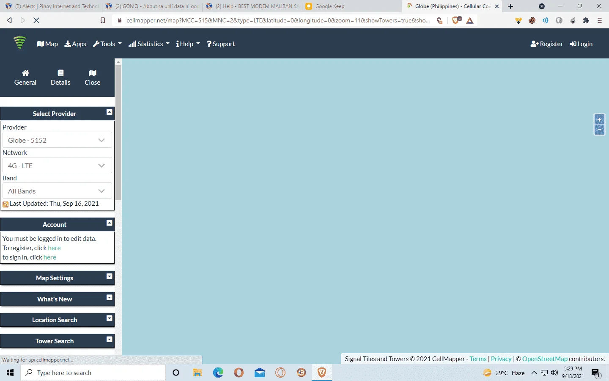This screenshot has height=381, width=609.
Task: Click the cellmapper.net address bar
Action: (277, 20)
